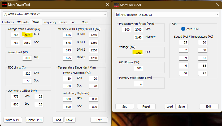222x126 pixels.
Task: Click the ULV Soc offset field showing 25
Action: point(39,104)
